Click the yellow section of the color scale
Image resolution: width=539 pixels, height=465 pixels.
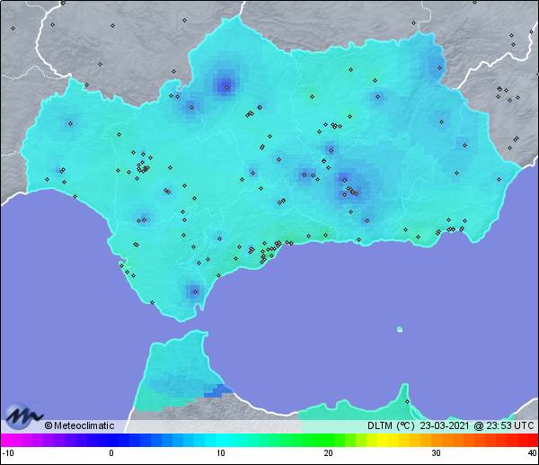tap(383, 440)
